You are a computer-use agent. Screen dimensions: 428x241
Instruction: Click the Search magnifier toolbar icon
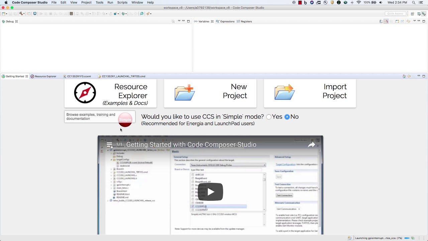pos(142,14)
